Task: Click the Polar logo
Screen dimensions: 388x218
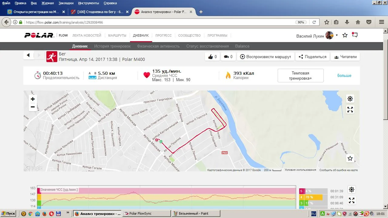Action: point(39,35)
